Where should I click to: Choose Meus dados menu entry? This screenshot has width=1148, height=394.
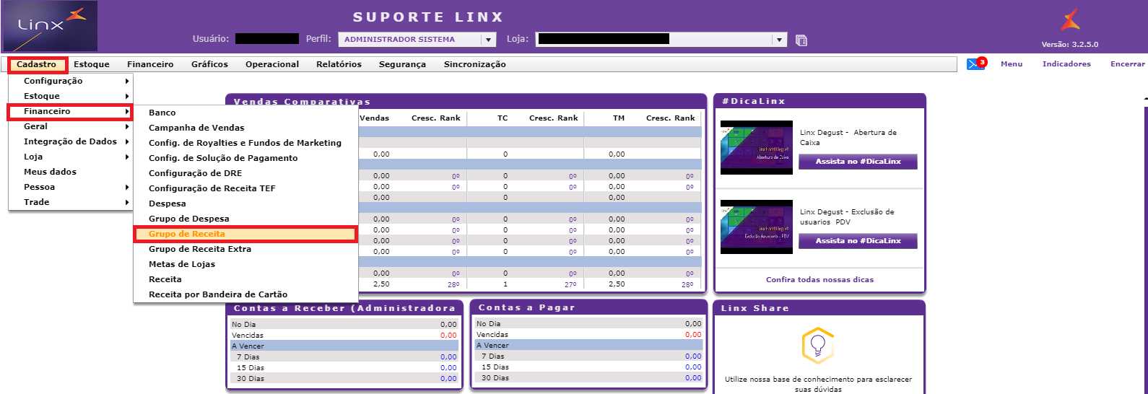click(x=70, y=172)
